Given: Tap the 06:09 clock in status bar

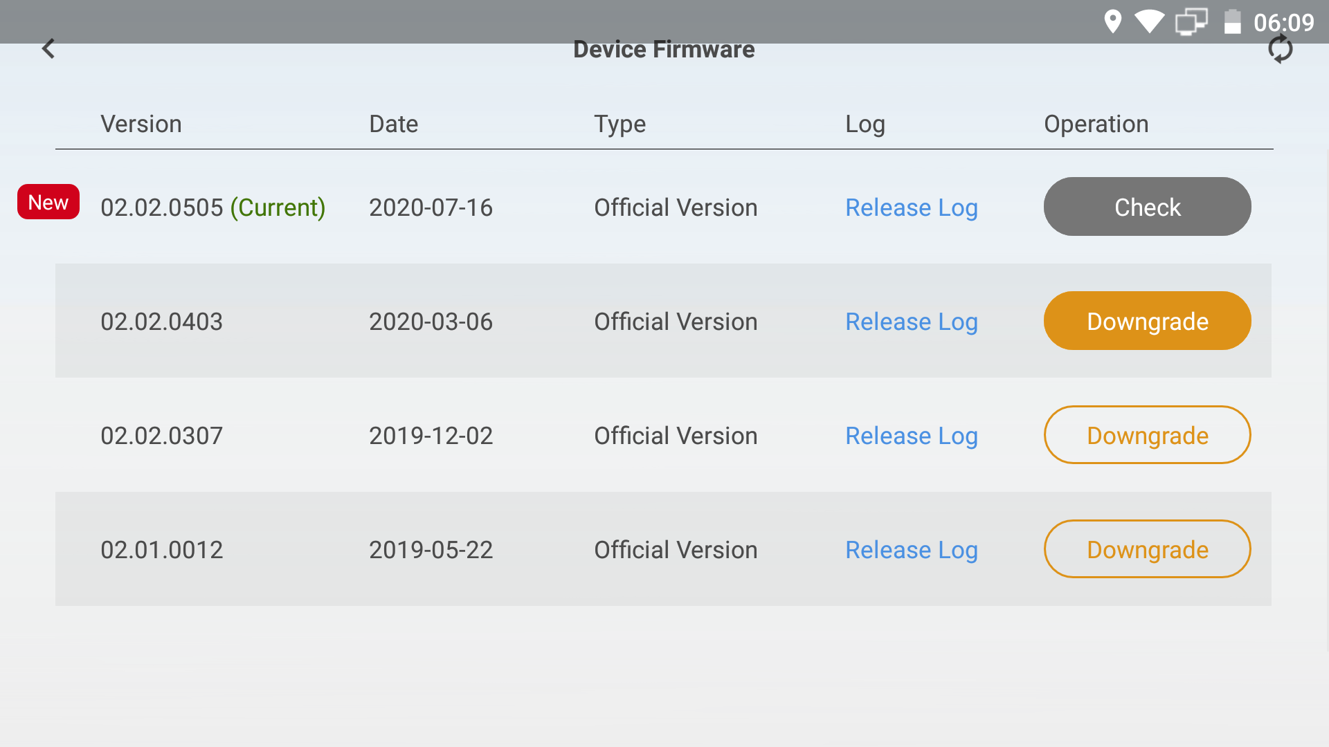Looking at the screenshot, I should point(1284,22).
